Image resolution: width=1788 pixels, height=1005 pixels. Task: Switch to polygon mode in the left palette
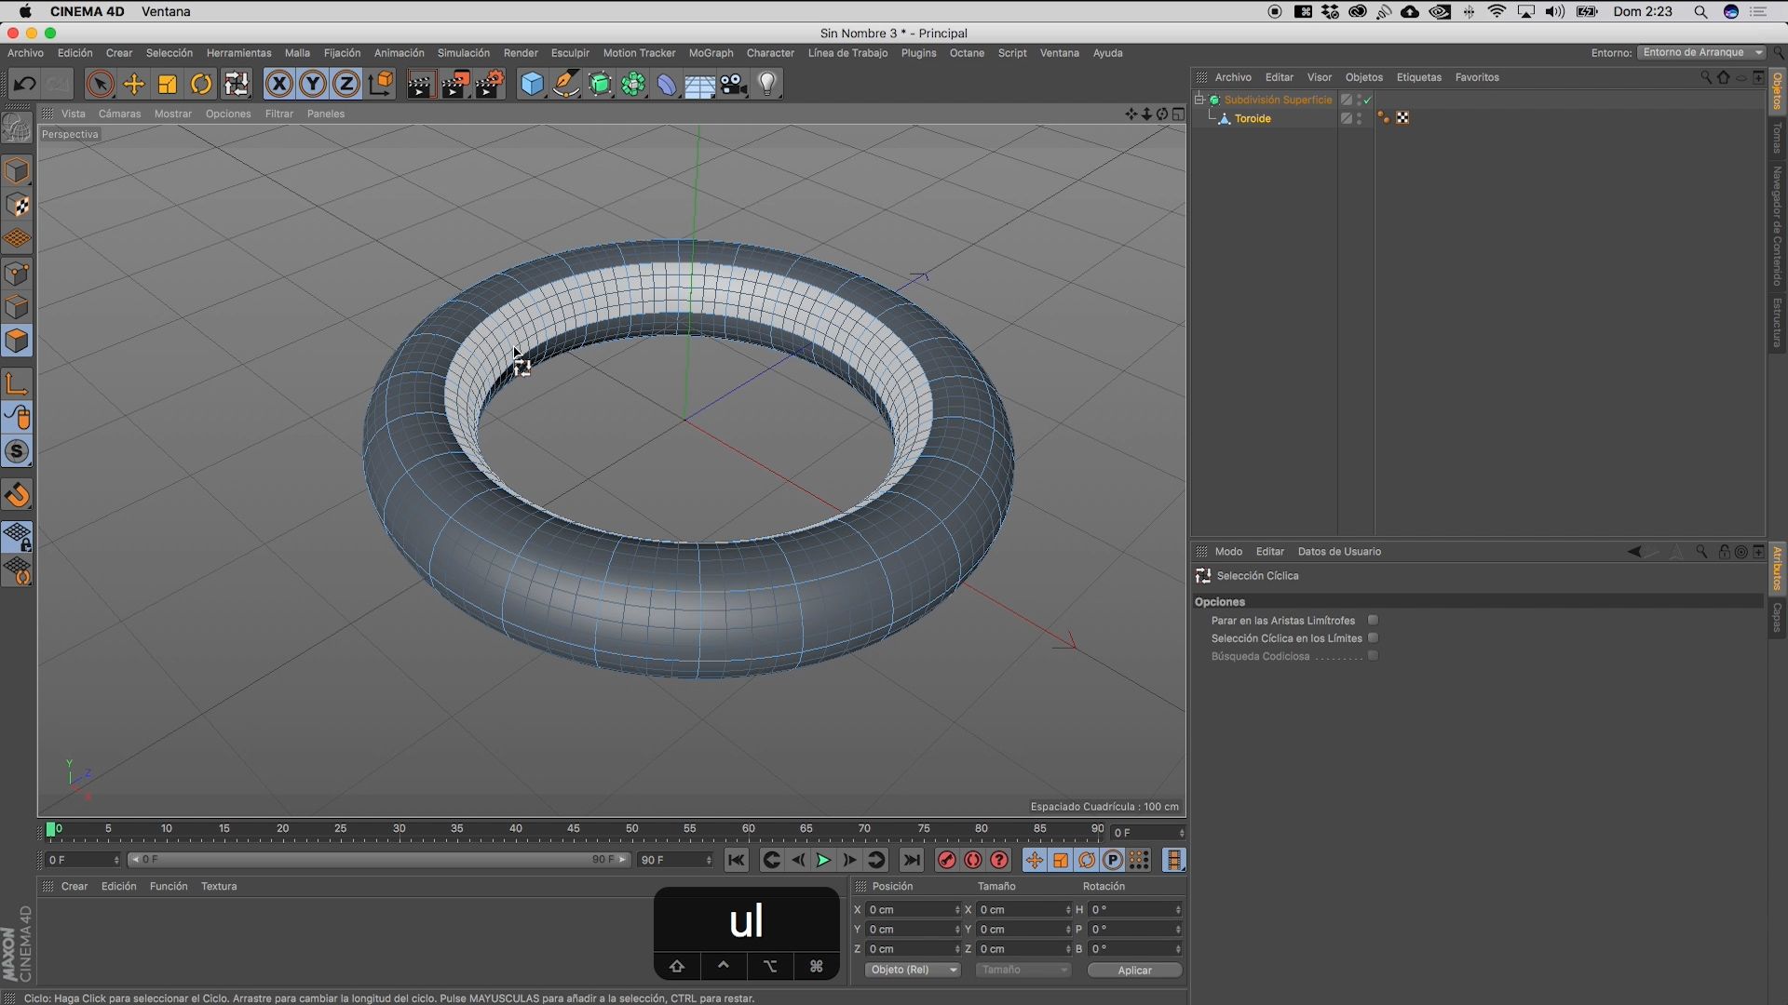(x=17, y=341)
